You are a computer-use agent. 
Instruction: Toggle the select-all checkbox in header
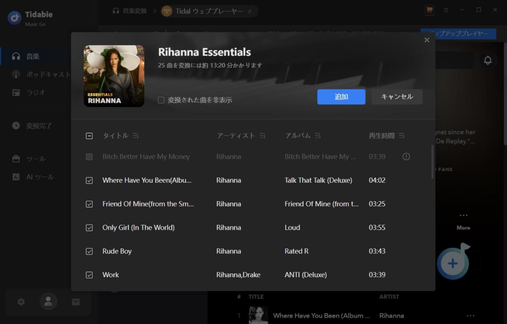pos(89,136)
